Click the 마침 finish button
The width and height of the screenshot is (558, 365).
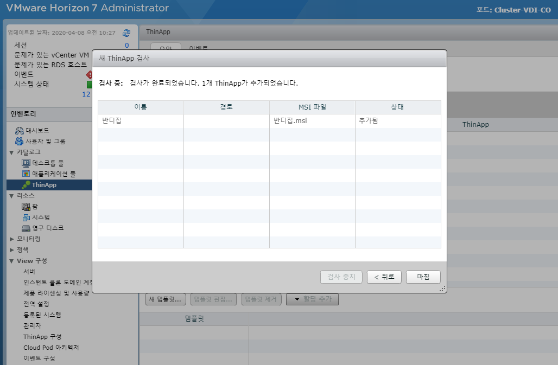click(x=423, y=277)
